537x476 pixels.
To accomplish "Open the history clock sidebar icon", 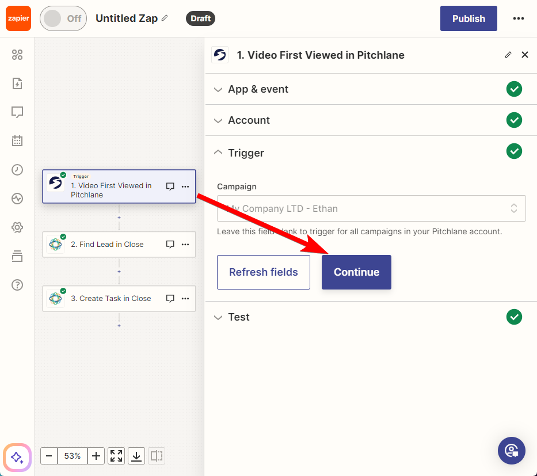I will (x=17, y=170).
